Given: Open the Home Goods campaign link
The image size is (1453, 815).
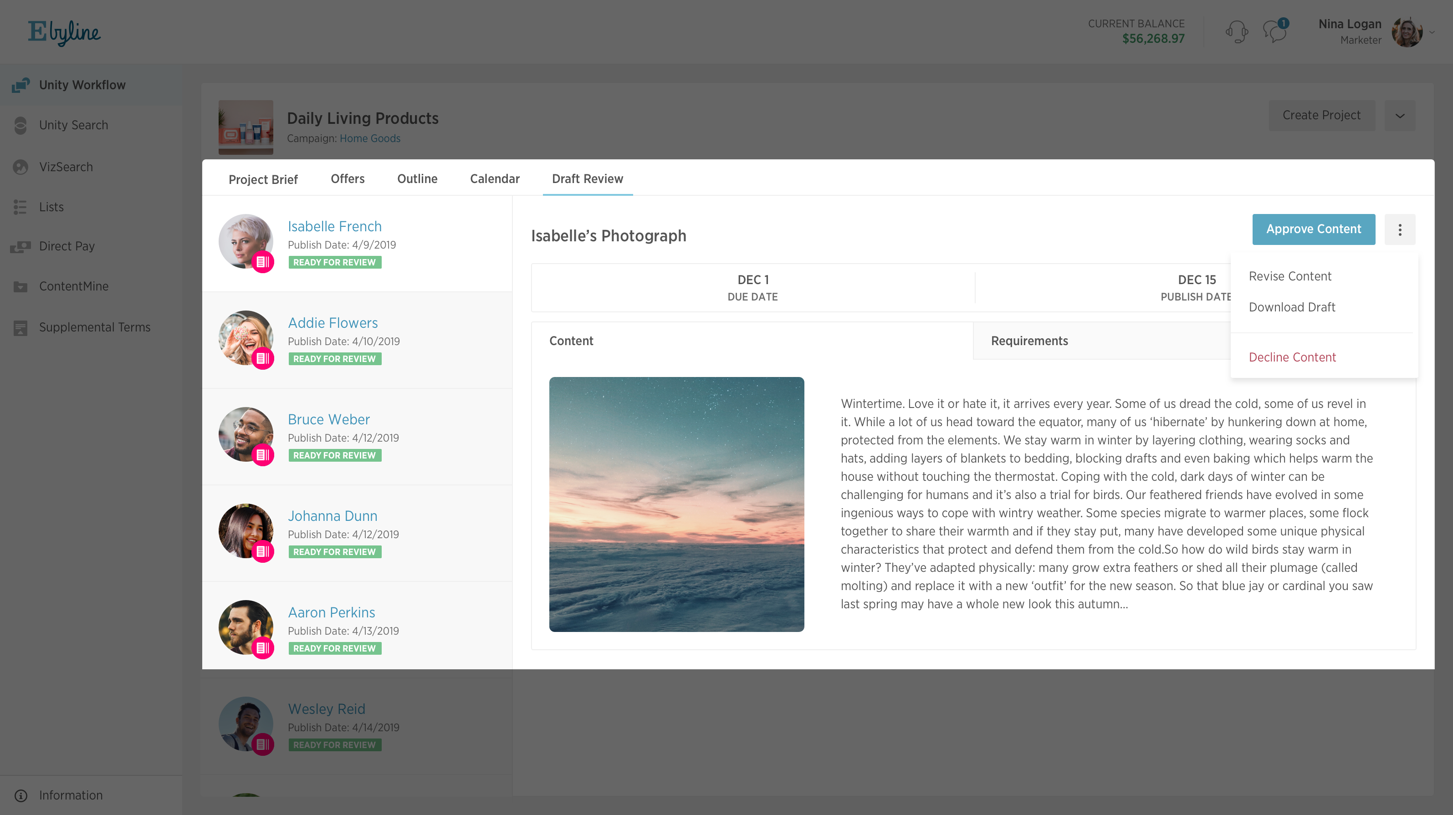Looking at the screenshot, I should 369,139.
